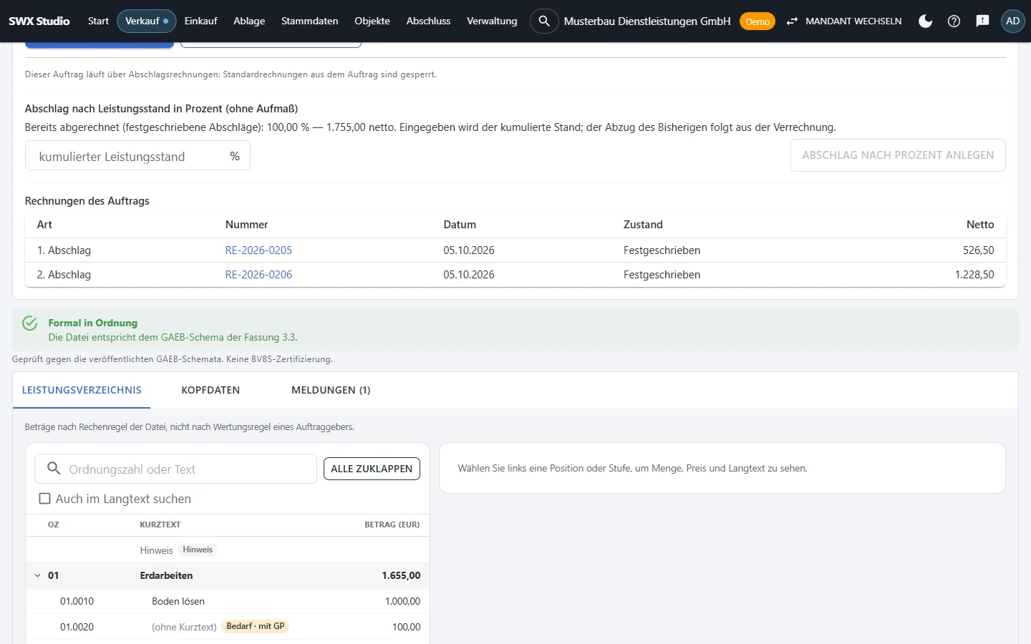Image resolution: width=1031 pixels, height=644 pixels.
Task: Select position 01.0020 ohne Kurztext
Action: pos(228,627)
